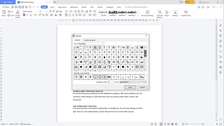Click the yellow highlight color tool
Viewport: 224px width, 126px height.
[51, 15]
